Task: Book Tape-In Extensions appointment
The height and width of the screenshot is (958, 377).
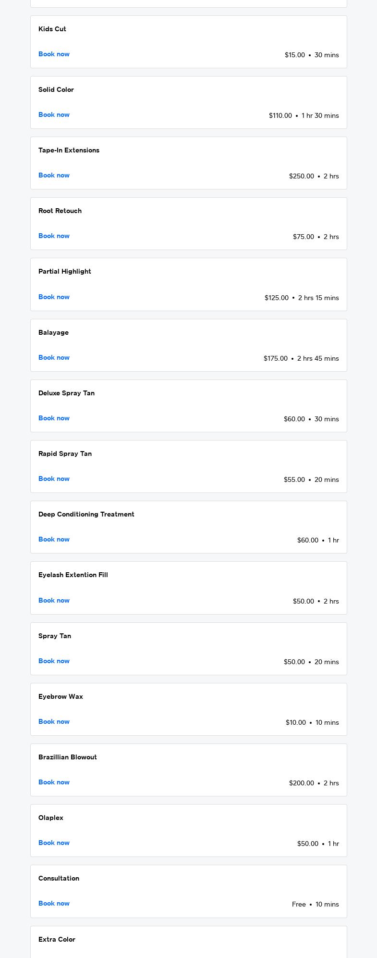Action: 54,176
